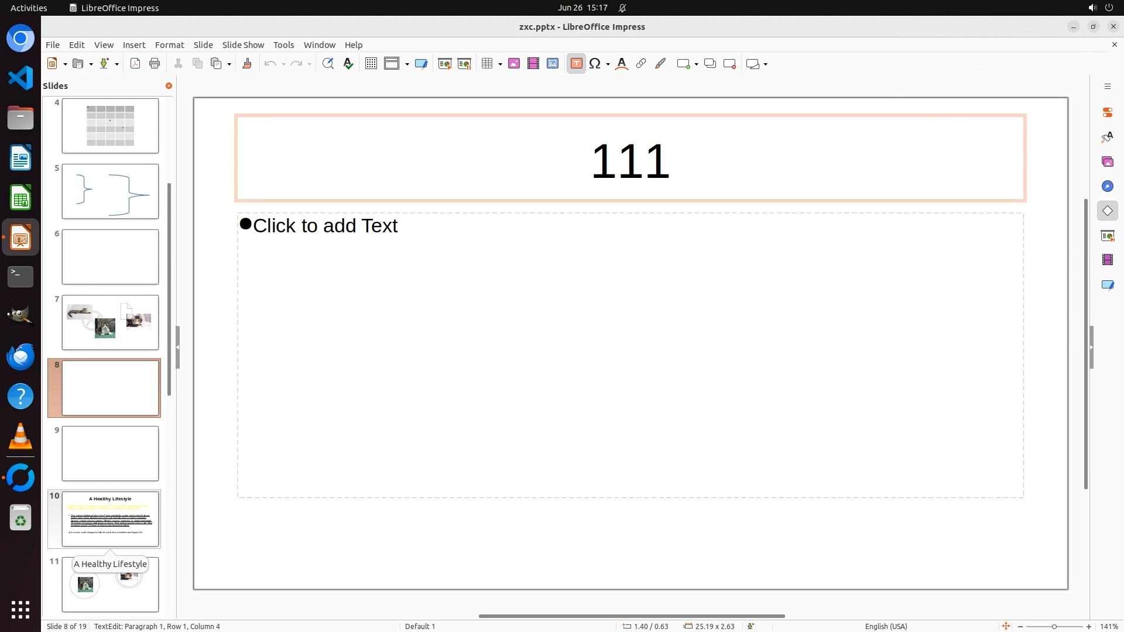Close the Slides panel
This screenshot has width=1124, height=632.
(x=169, y=85)
